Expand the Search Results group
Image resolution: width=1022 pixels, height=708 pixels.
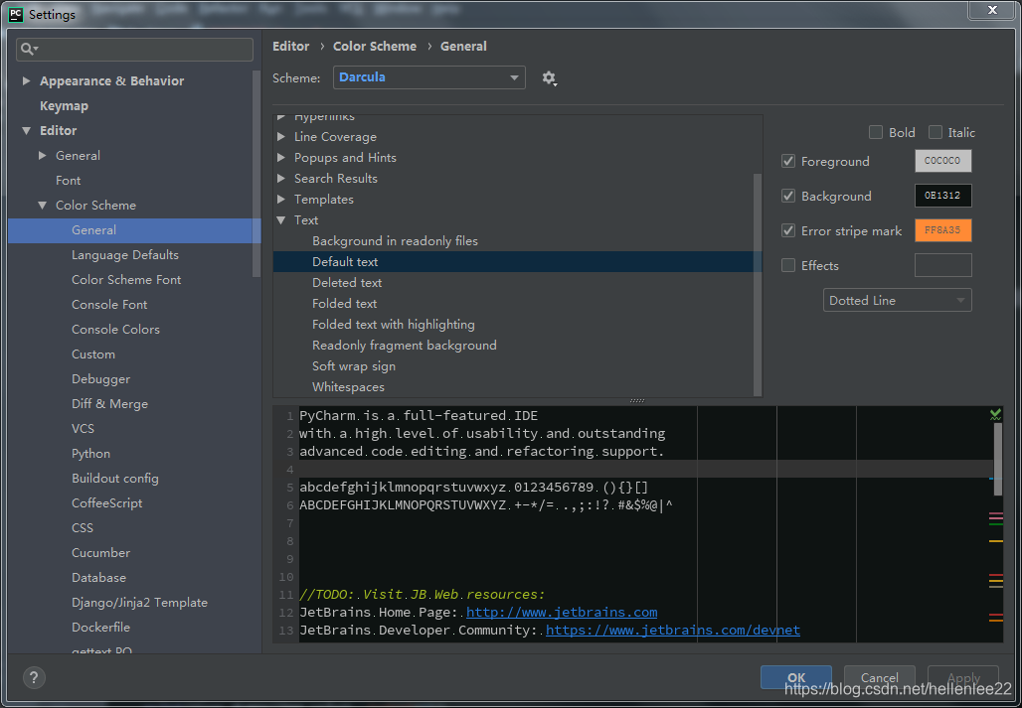click(281, 179)
